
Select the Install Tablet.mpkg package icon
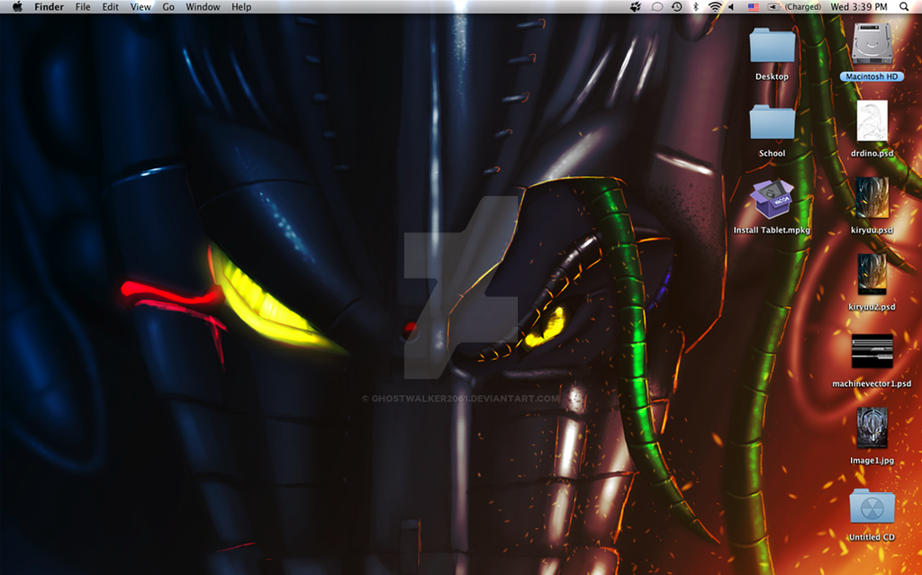[x=772, y=198]
